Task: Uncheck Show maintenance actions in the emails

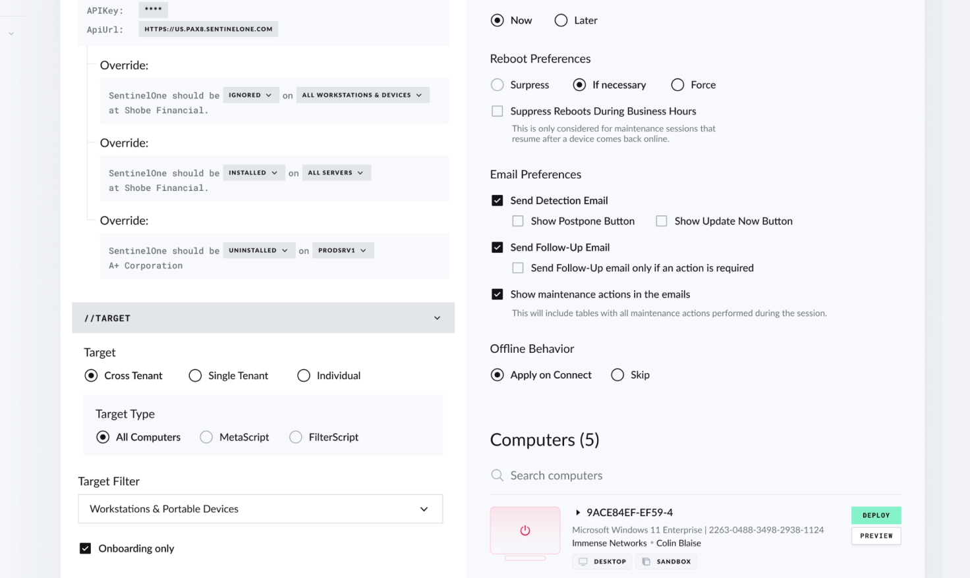Action: tap(498, 294)
